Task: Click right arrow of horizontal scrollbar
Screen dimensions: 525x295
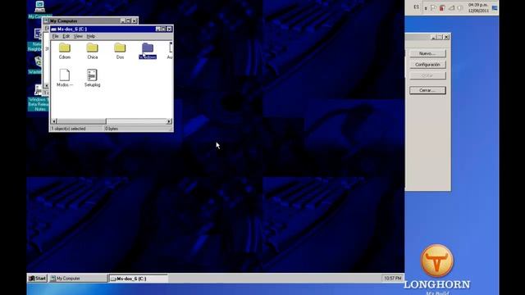Action: pos(169,121)
